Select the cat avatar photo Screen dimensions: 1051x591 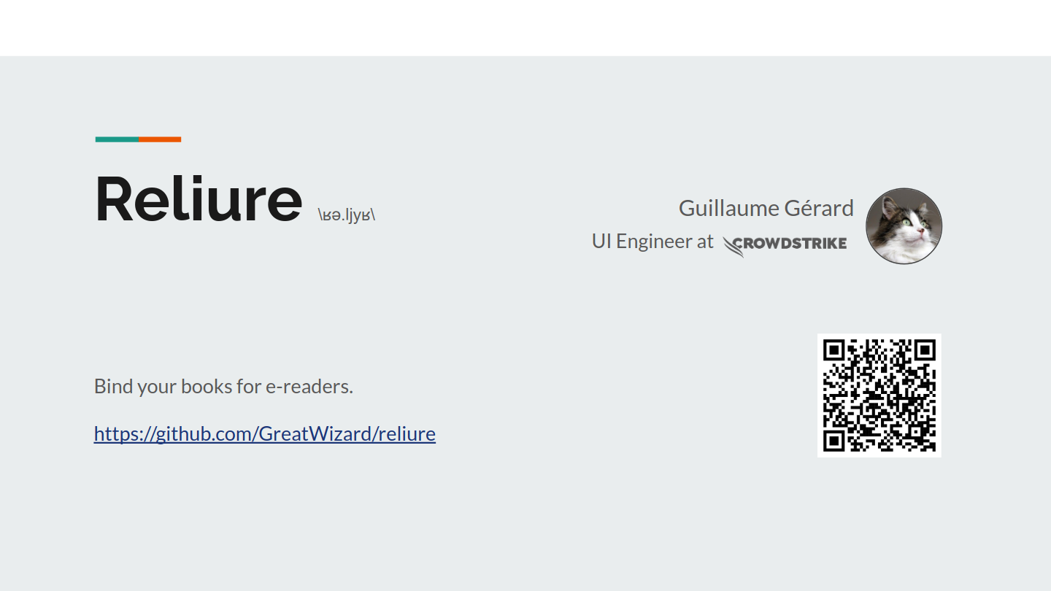coord(904,225)
